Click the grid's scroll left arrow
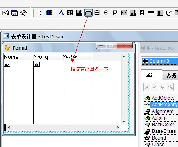Screen dimensions: 178x147 [x=9, y=127]
